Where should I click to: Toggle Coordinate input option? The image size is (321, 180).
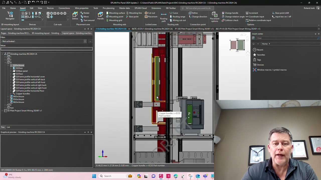255,17
